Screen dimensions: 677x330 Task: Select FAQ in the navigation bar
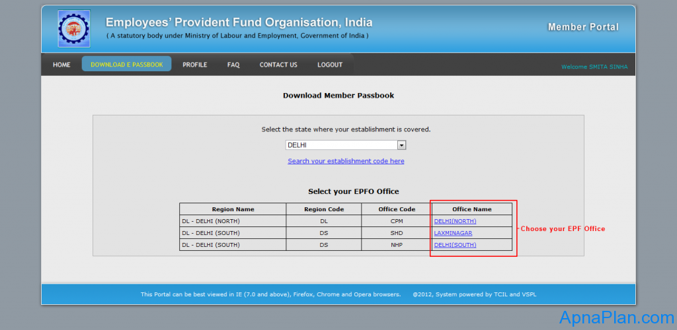point(233,65)
